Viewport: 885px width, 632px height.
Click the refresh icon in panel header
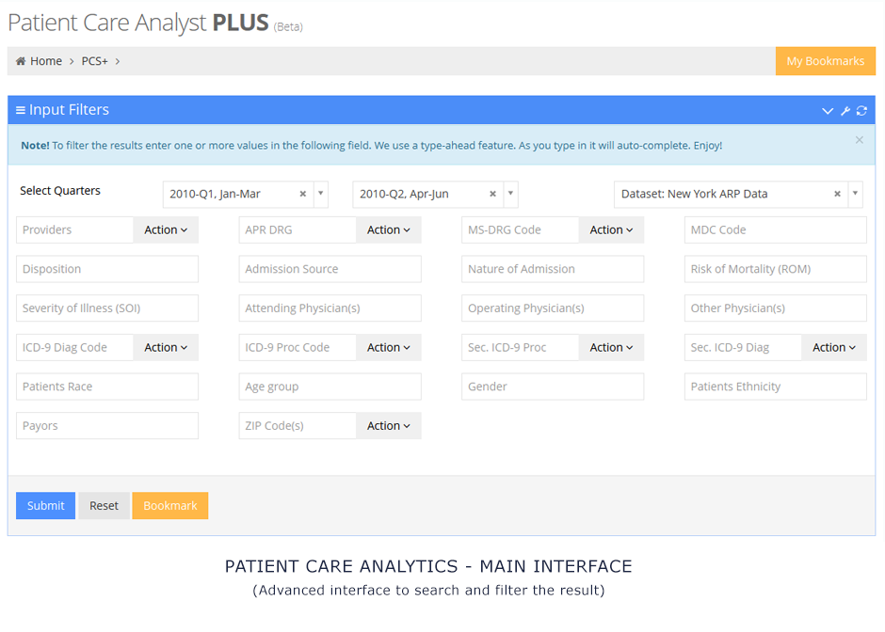pyautogui.click(x=861, y=111)
